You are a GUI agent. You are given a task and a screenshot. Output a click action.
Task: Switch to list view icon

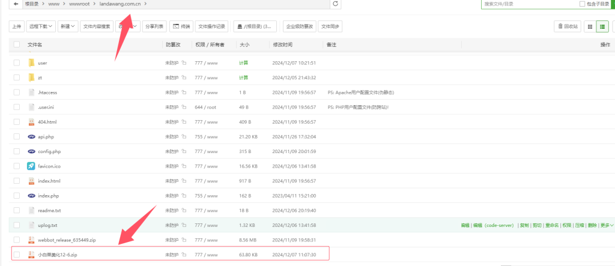click(x=602, y=26)
